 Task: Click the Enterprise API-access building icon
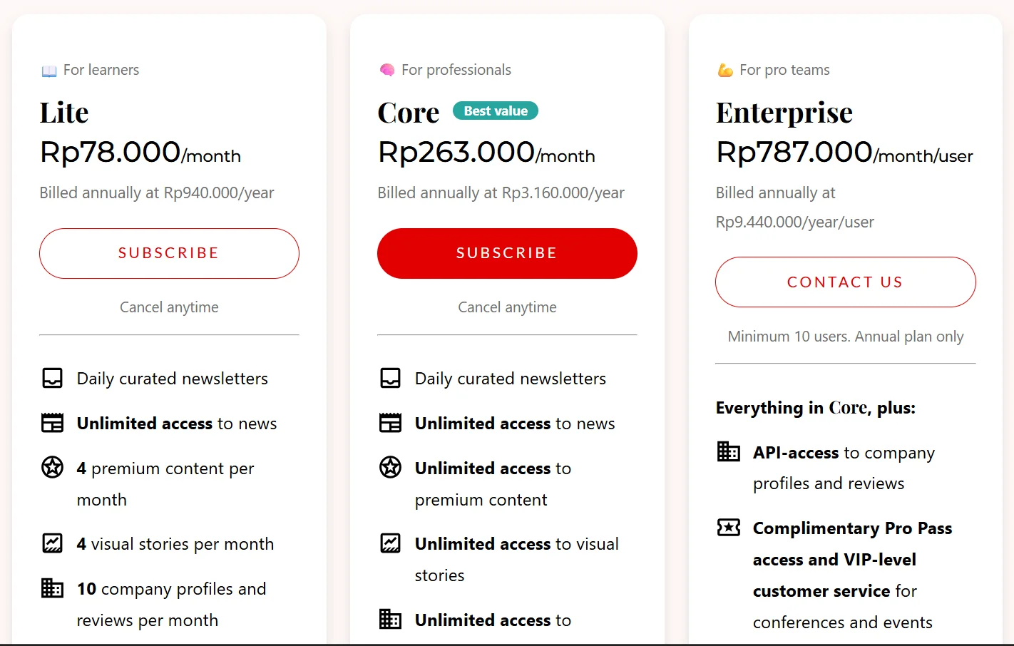pyautogui.click(x=728, y=451)
